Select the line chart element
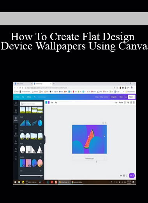This screenshot has height=203, width=148. coord(34,123)
